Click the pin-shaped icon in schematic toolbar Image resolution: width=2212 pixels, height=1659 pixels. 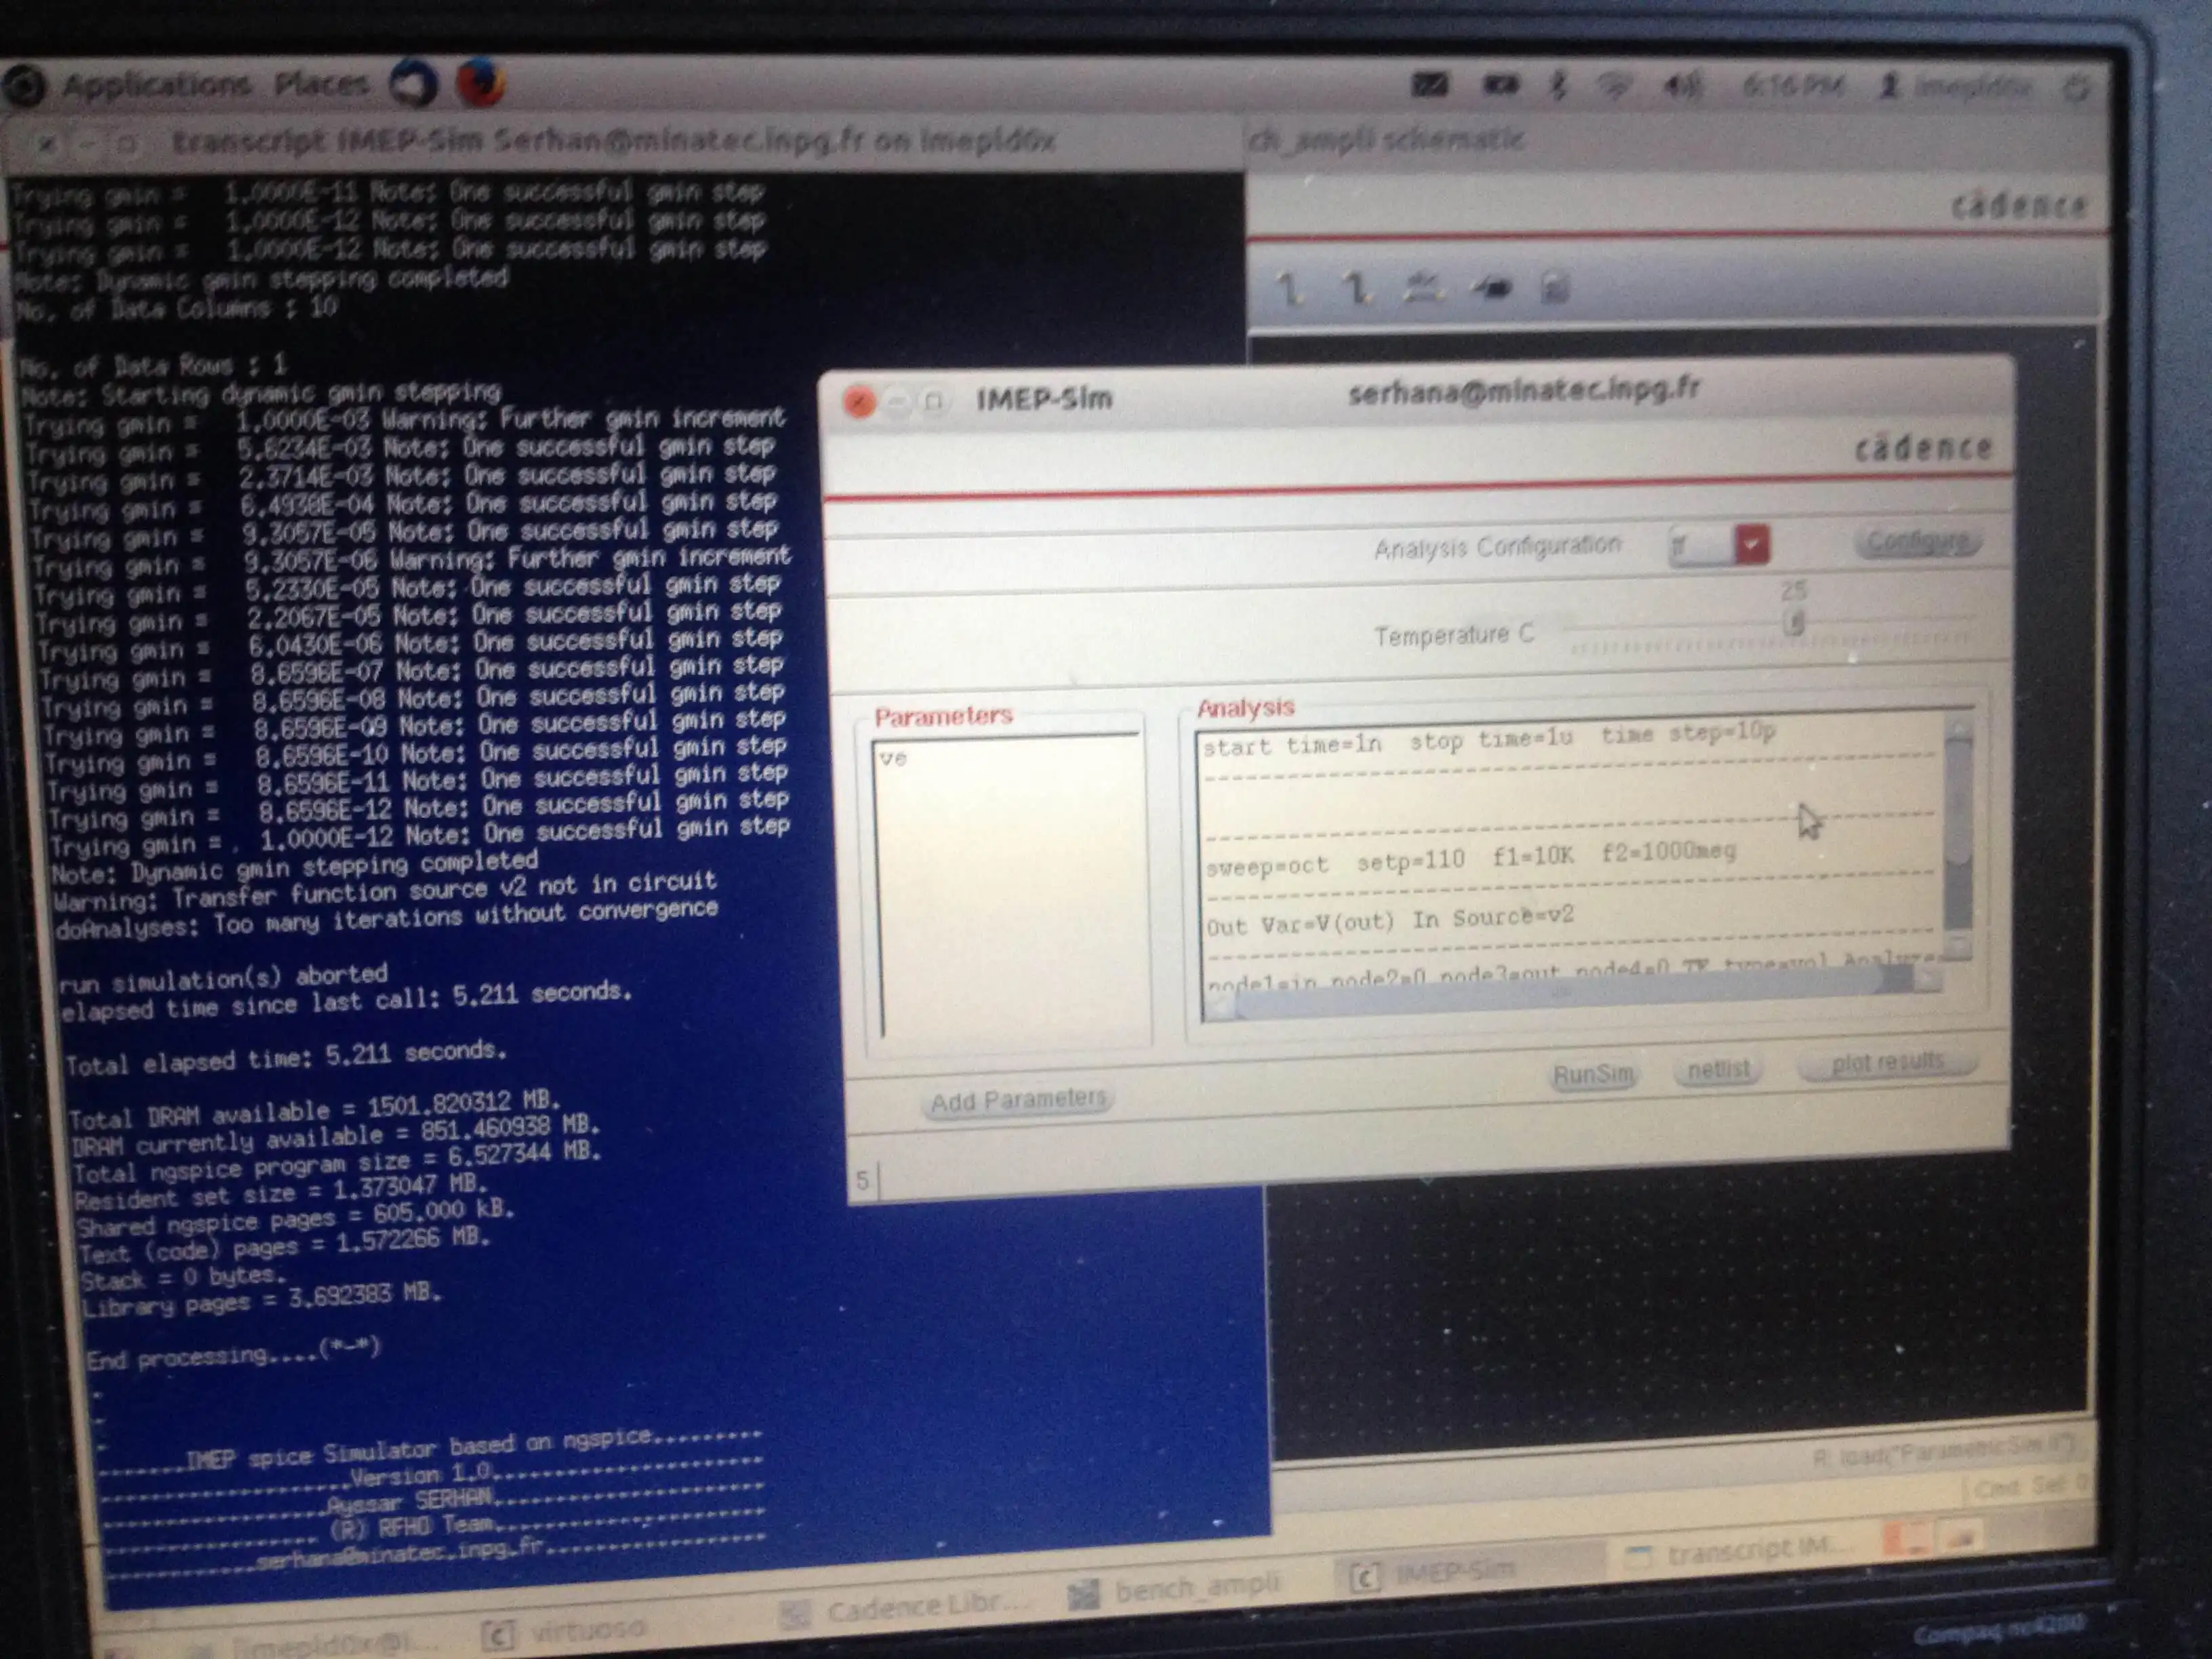coord(1490,289)
